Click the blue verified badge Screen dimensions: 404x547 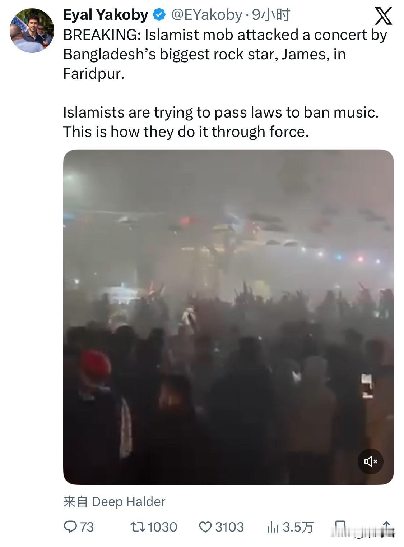tap(159, 15)
